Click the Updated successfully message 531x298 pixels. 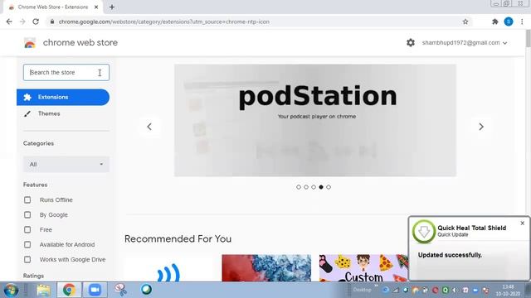click(x=450, y=255)
